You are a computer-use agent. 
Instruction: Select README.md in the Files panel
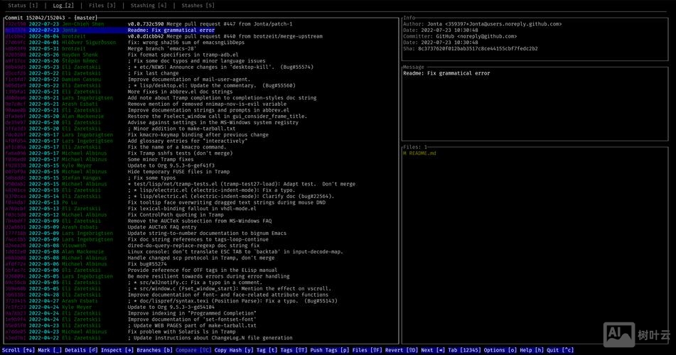pyautogui.click(x=422, y=153)
